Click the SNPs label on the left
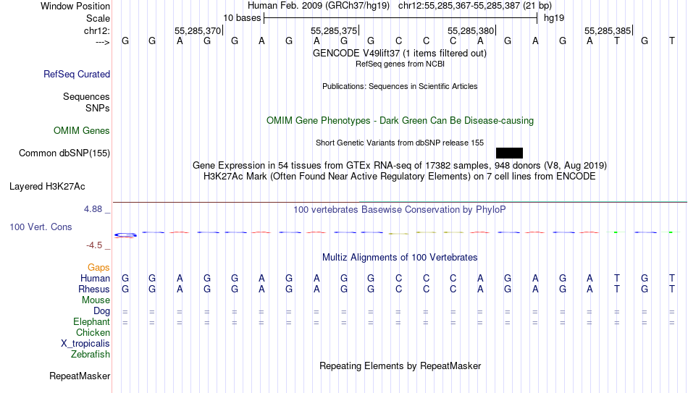Viewport: 688px width, 393px height. coord(98,108)
